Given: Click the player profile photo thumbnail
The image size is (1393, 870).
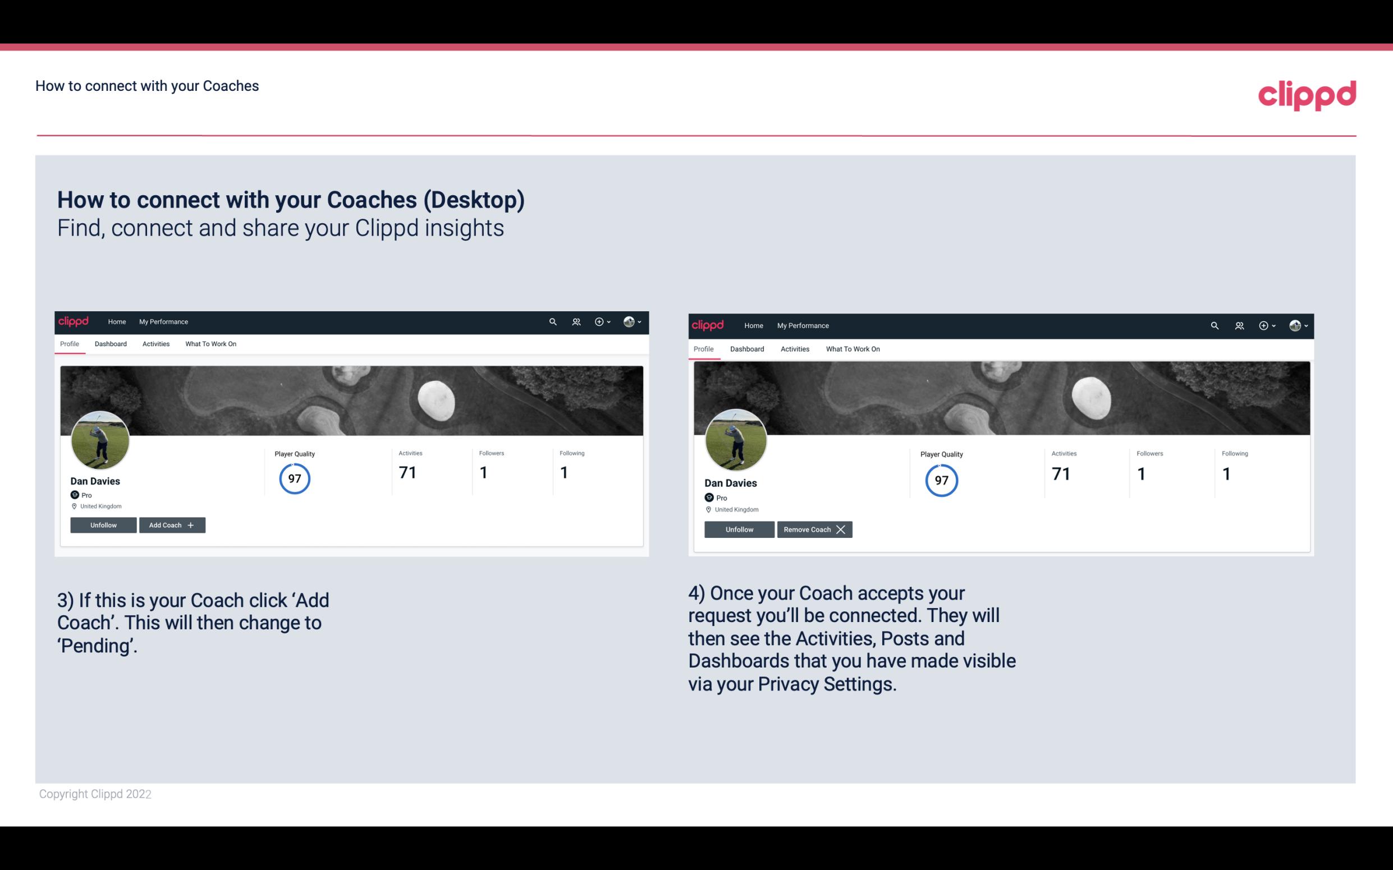Looking at the screenshot, I should coord(99,438).
